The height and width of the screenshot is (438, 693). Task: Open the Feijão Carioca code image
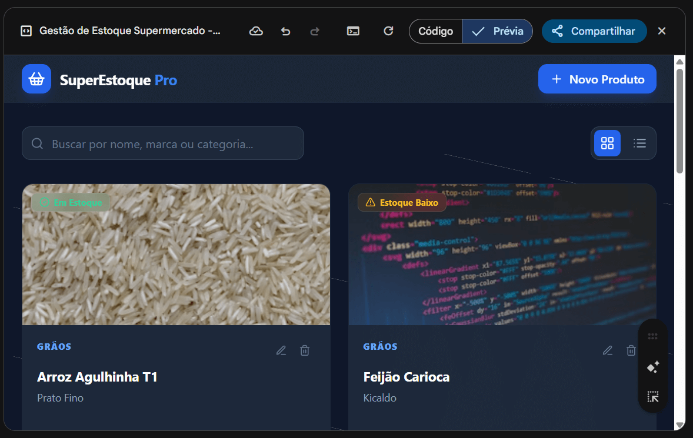click(502, 255)
